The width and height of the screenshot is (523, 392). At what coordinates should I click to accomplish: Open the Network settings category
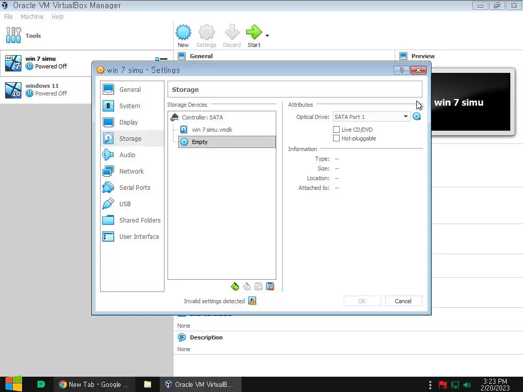point(132,171)
